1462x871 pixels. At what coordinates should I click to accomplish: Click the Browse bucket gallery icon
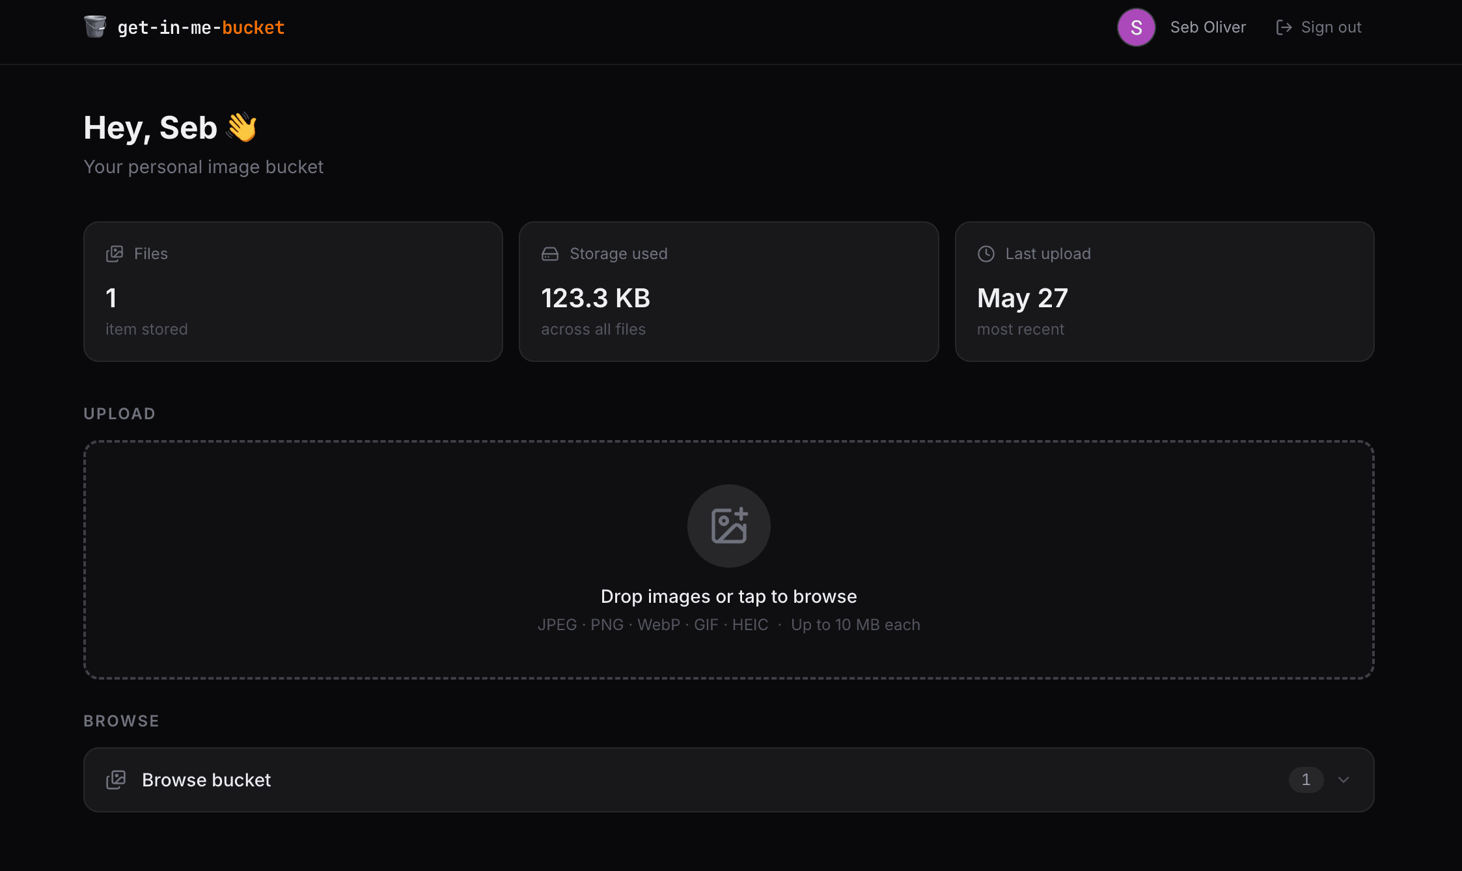(x=116, y=780)
